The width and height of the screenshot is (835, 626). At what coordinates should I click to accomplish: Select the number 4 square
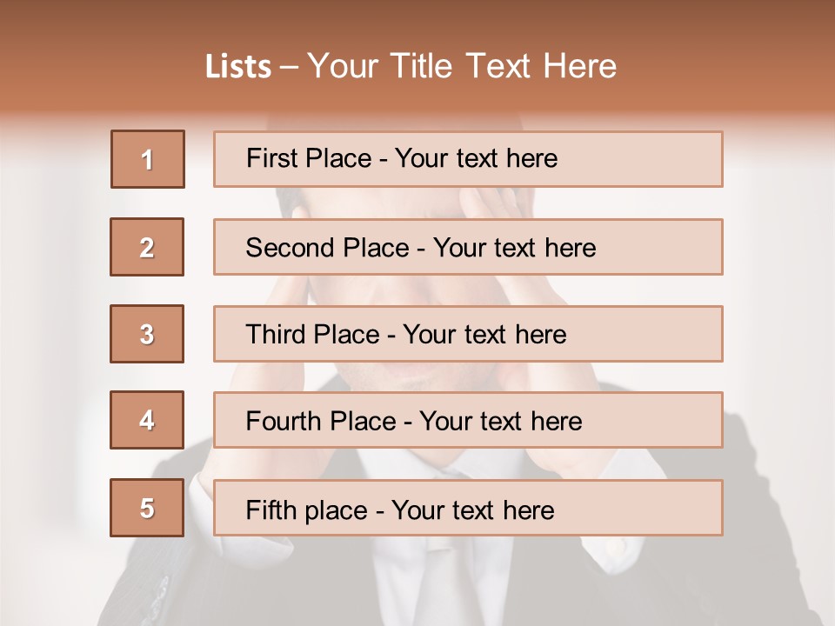[x=147, y=420]
